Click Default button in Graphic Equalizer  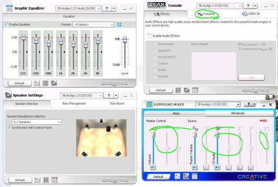click(19, 83)
